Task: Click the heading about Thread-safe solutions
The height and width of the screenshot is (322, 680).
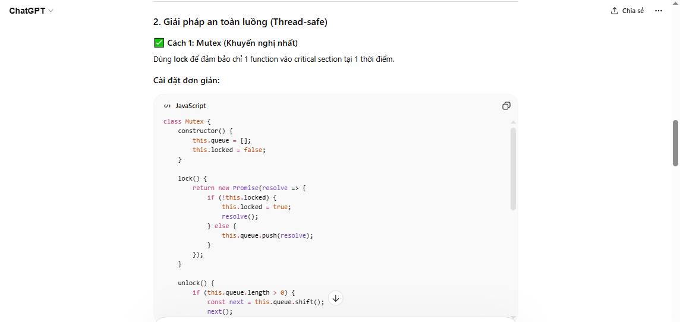Action: [x=240, y=22]
